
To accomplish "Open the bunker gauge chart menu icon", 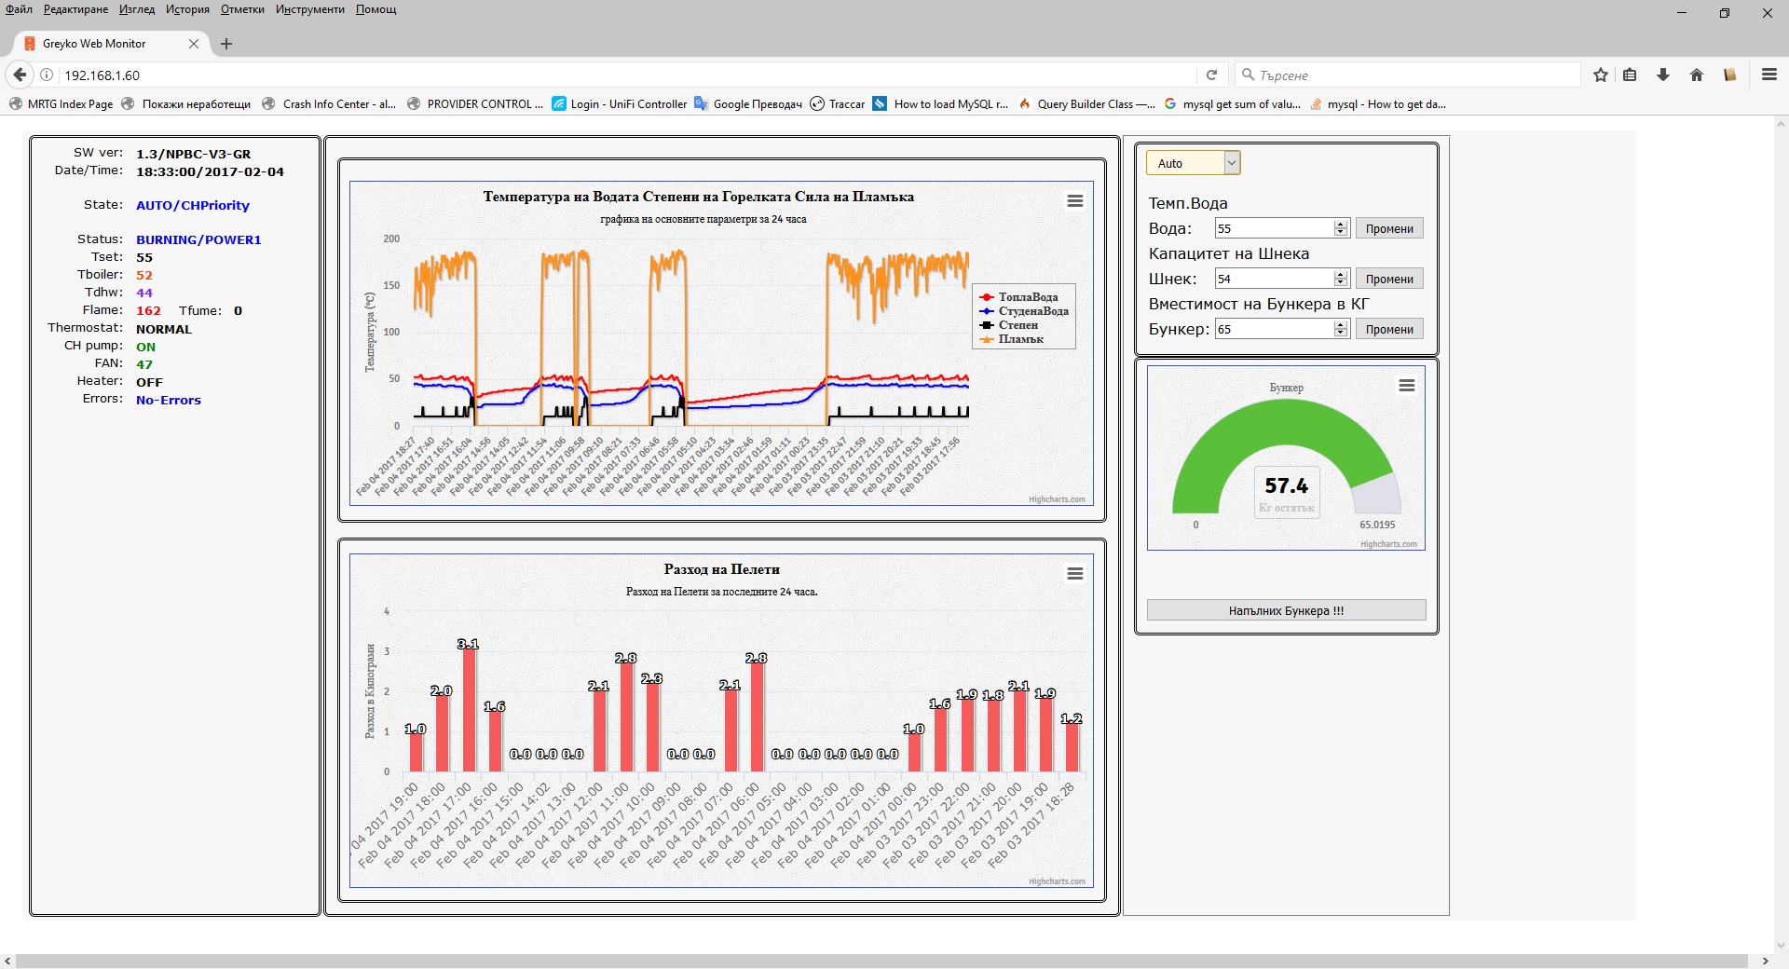I will [1406, 386].
